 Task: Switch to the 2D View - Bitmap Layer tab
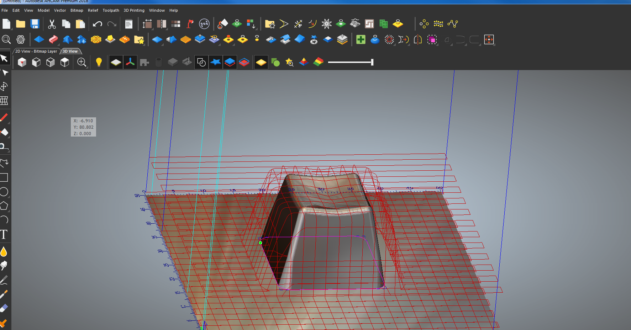(36, 51)
